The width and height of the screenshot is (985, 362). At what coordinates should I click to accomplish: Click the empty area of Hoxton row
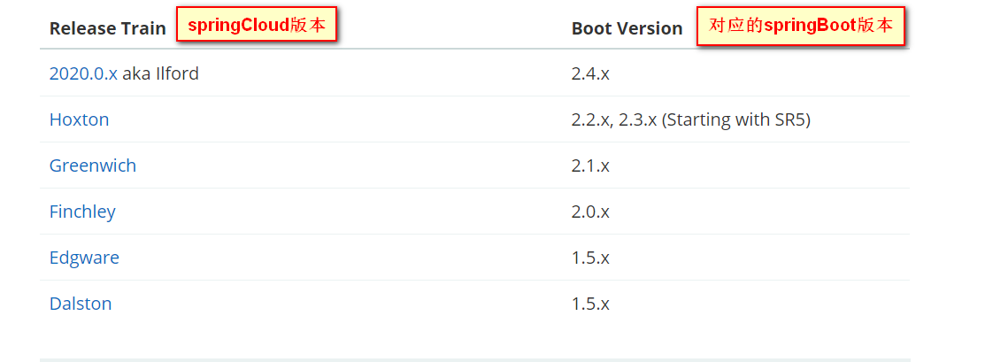354,119
